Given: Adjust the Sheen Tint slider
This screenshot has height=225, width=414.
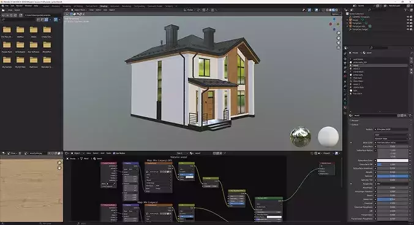Looking at the screenshot, I should 393,199.
